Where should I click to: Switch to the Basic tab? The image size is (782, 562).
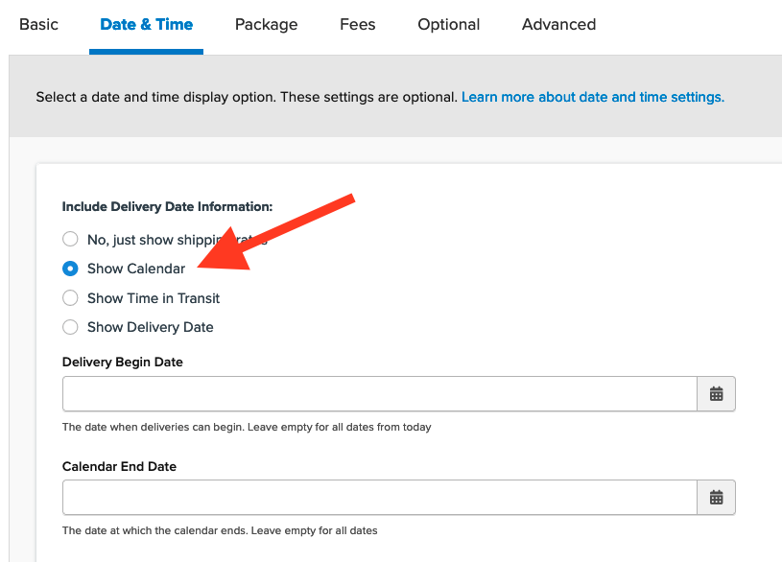coord(39,25)
